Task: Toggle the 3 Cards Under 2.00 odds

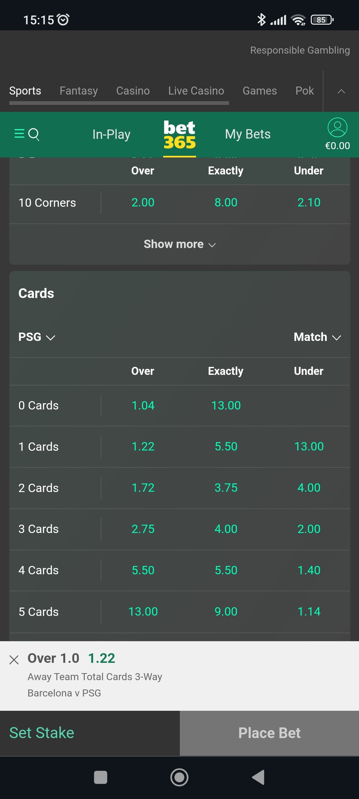Action: (309, 529)
